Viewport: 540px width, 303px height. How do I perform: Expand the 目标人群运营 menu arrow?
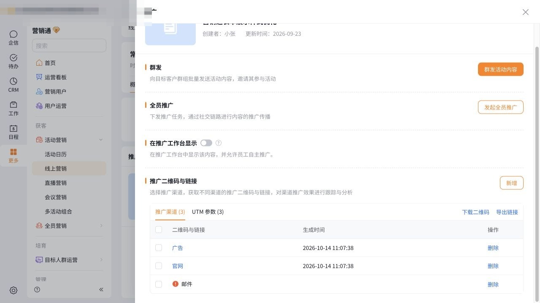click(101, 260)
